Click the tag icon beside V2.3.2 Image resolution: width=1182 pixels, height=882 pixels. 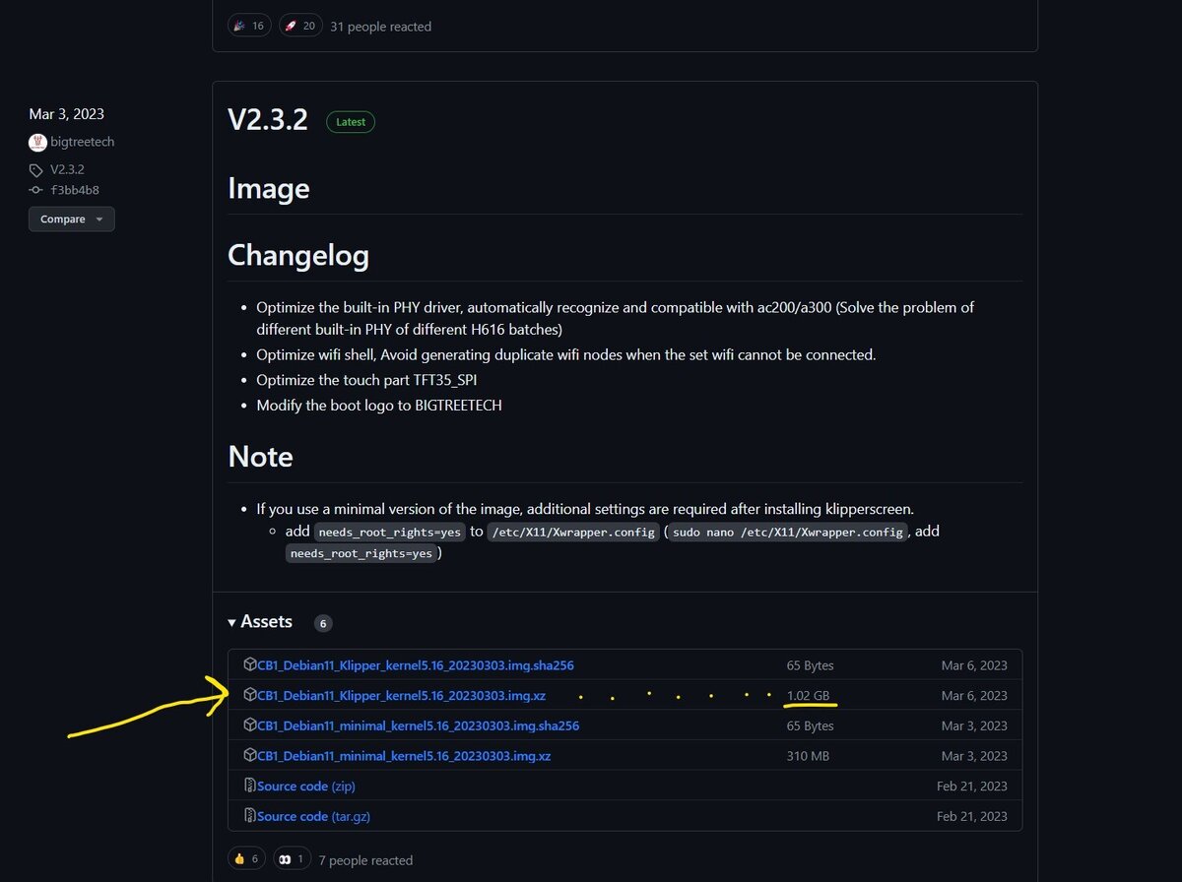tap(36, 170)
